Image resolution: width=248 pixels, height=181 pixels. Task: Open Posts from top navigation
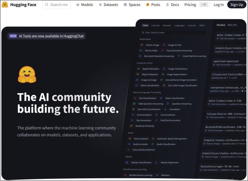point(153,5)
